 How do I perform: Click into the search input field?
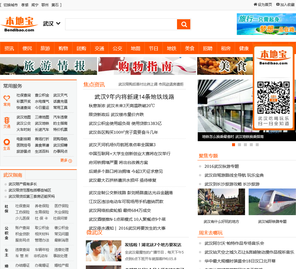pos(121,24)
